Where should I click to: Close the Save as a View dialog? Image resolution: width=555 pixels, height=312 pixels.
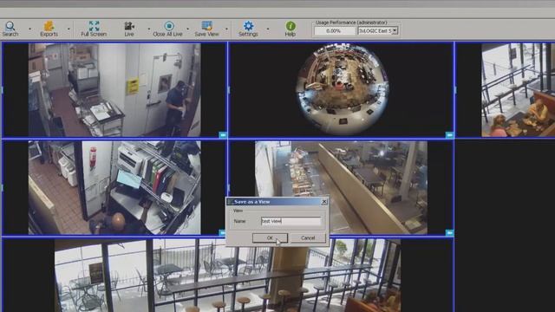tap(323, 202)
